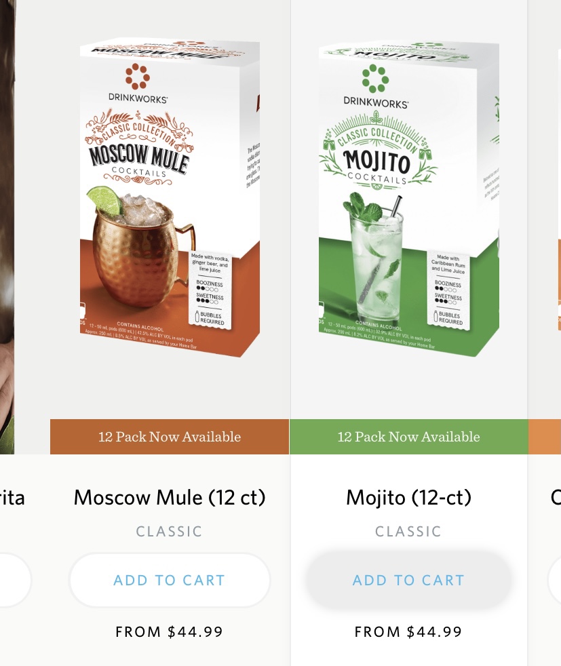
Task: Click the green 12 Pack Now Available banner
Action: tap(408, 437)
